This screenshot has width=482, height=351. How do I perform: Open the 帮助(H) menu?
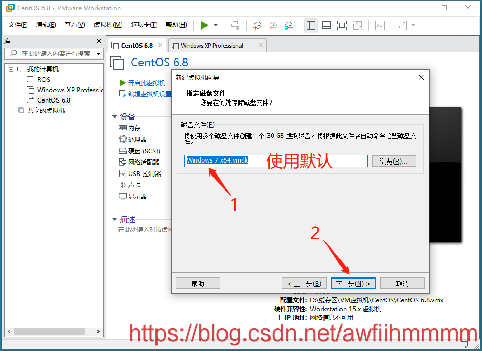click(176, 25)
